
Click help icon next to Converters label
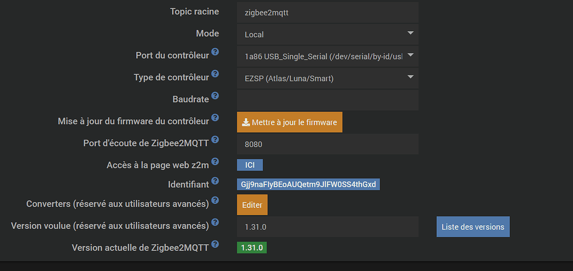(215, 200)
